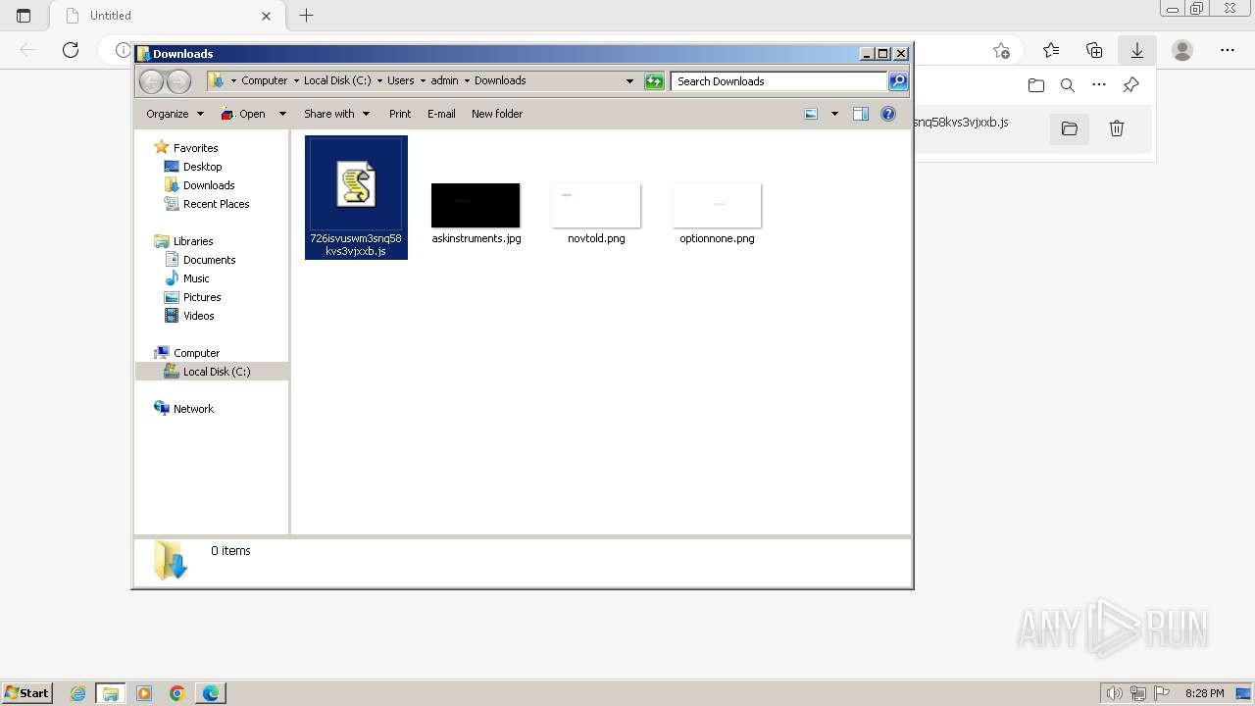
Task: Pin the Edge downloads panel
Action: pos(1130,85)
